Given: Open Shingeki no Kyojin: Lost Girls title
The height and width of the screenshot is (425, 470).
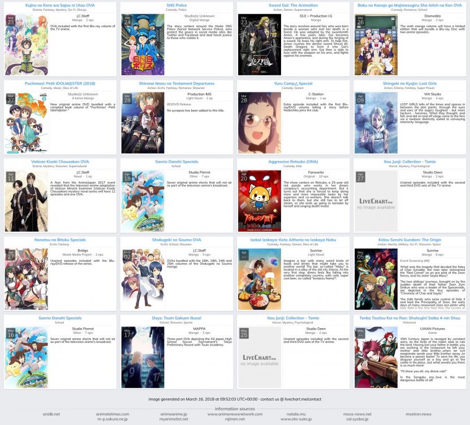Looking at the screenshot, I should tap(409, 83).
